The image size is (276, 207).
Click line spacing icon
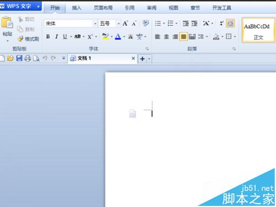click(201, 36)
